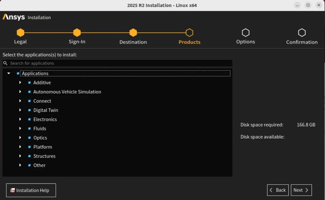Collapse the Applications tree node

(x=9, y=74)
